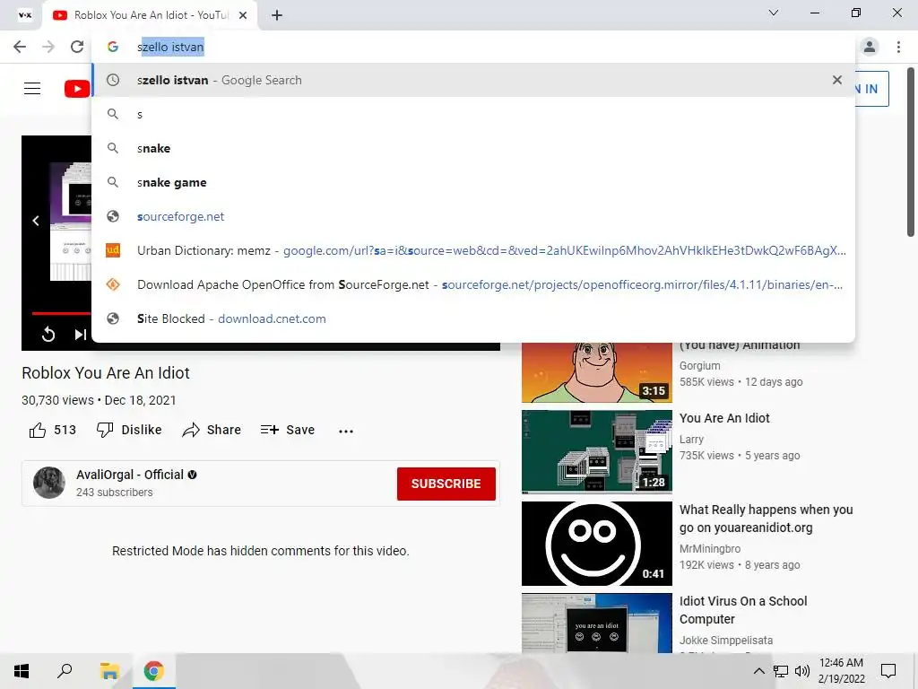
Task: Go back using the browser back arrow
Action: (x=20, y=47)
